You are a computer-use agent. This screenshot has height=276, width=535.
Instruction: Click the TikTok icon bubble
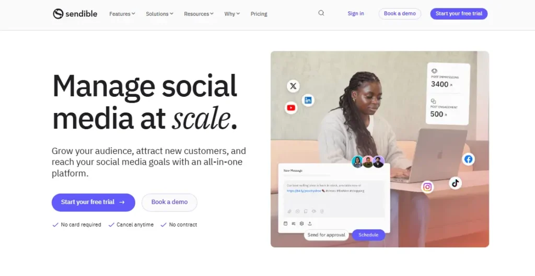click(455, 183)
